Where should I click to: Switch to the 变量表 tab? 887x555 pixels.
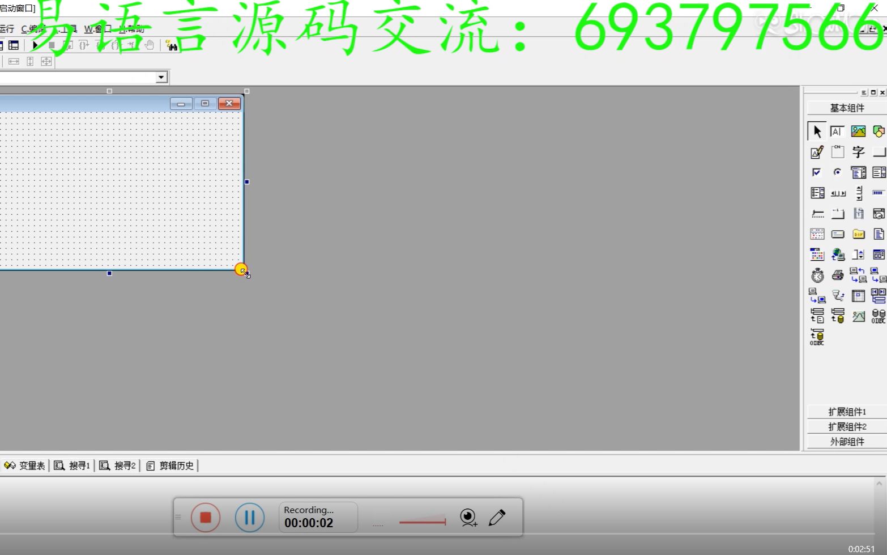24,465
